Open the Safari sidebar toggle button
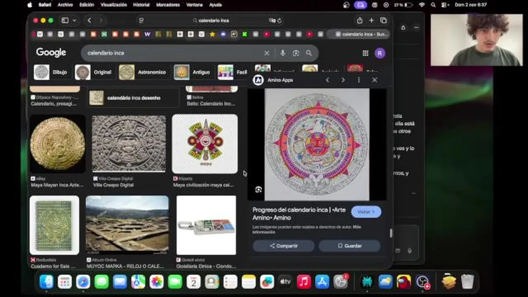Screen dimensions: 528x297 click(65, 20)
